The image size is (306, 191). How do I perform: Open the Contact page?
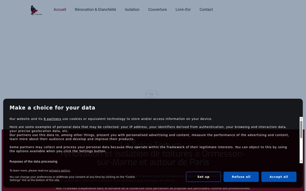point(206,9)
